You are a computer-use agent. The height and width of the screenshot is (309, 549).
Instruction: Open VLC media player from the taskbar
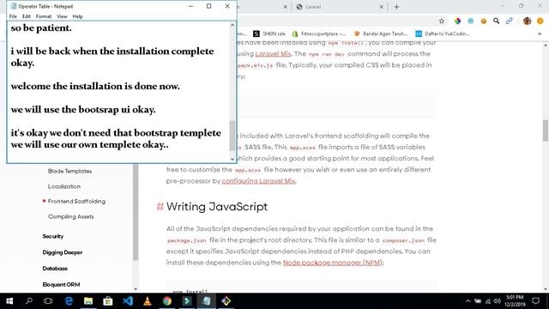point(148,301)
